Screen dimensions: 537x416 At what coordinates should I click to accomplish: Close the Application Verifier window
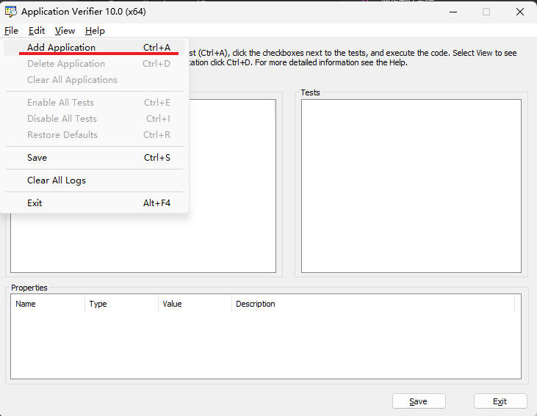click(x=520, y=12)
